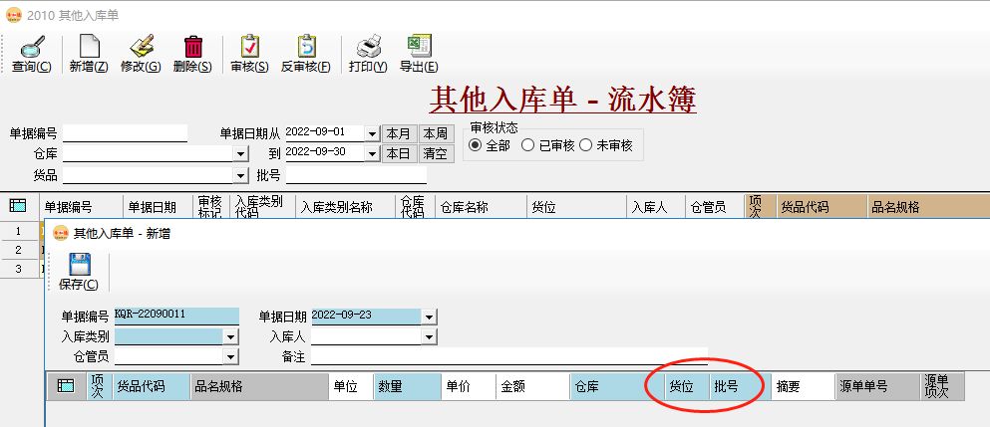This screenshot has height=427, width=990.
Task: Click the 单据编号 filter input field
Action: [x=125, y=133]
